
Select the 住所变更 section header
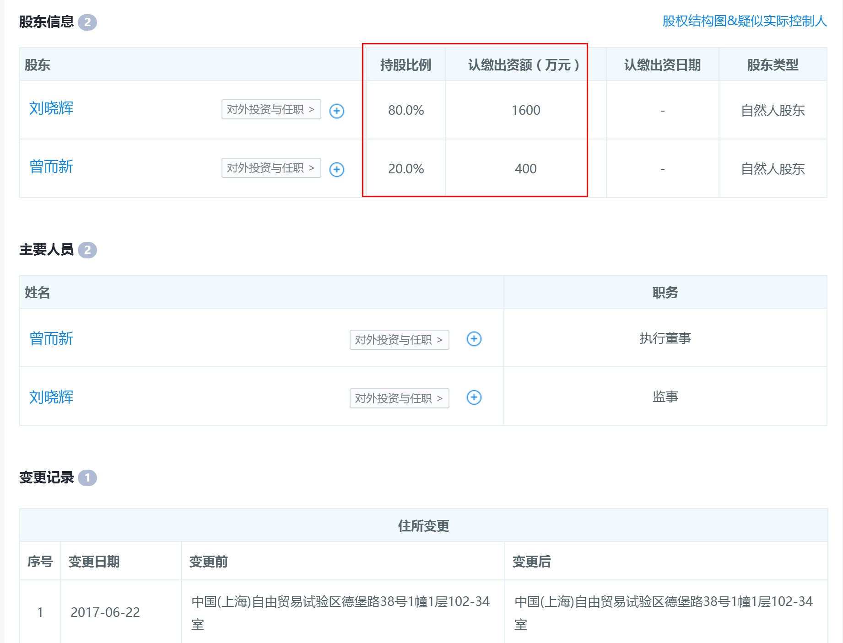(423, 526)
